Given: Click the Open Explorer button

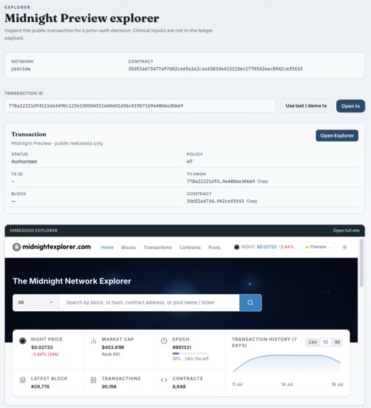Looking at the screenshot, I should pyautogui.click(x=337, y=135).
